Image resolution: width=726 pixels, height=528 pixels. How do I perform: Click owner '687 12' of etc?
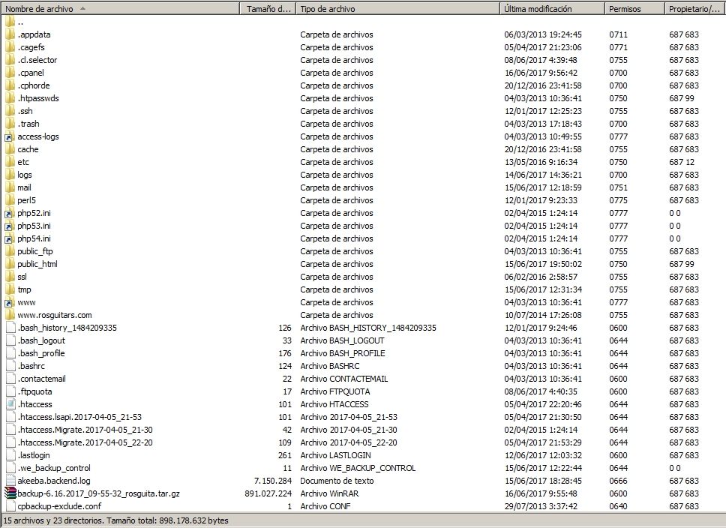(682, 162)
